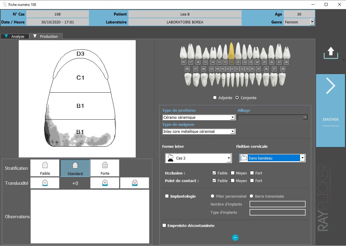Click the Standard stratification button
Image resolution: width=346 pixels, height=246 pixels.
pos(75,168)
